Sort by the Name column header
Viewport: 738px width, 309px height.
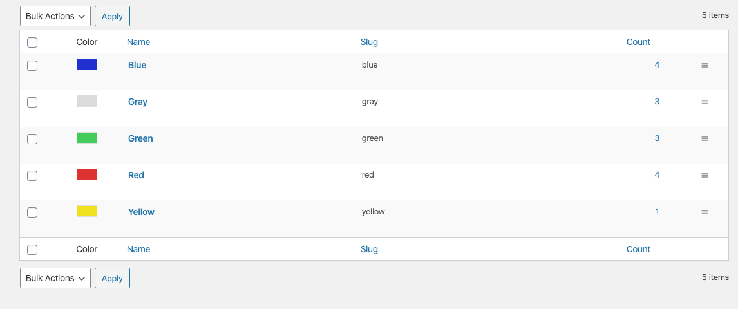pyautogui.click(x=138, y=42)
